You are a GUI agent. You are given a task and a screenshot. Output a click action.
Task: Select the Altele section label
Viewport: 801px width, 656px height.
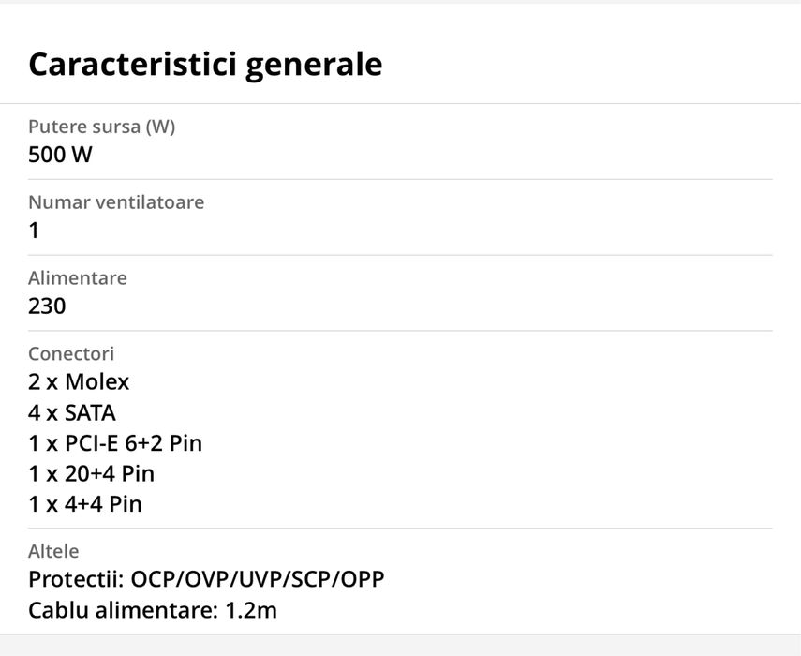[53, 552]
